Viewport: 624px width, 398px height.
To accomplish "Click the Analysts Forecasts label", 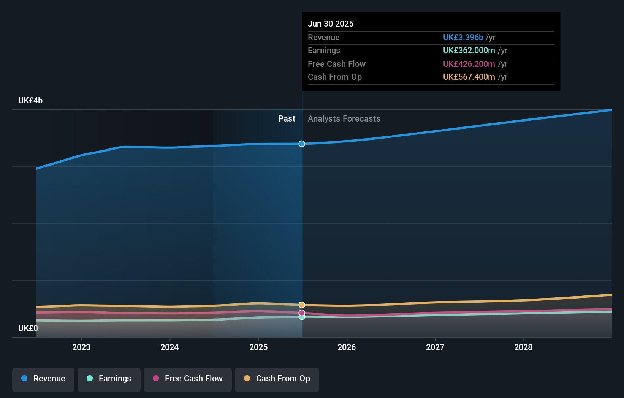I will click(x=344, y=119).
